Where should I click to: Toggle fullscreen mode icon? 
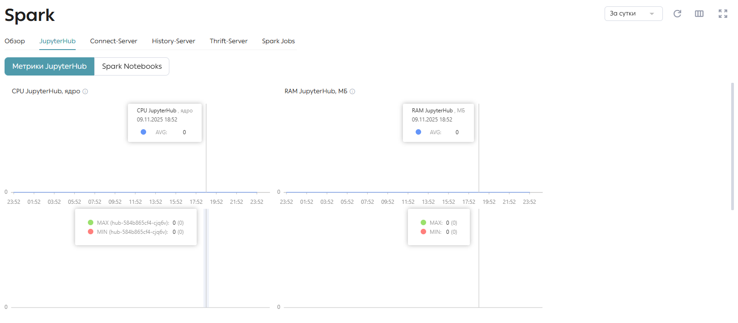tap(723, 14)
